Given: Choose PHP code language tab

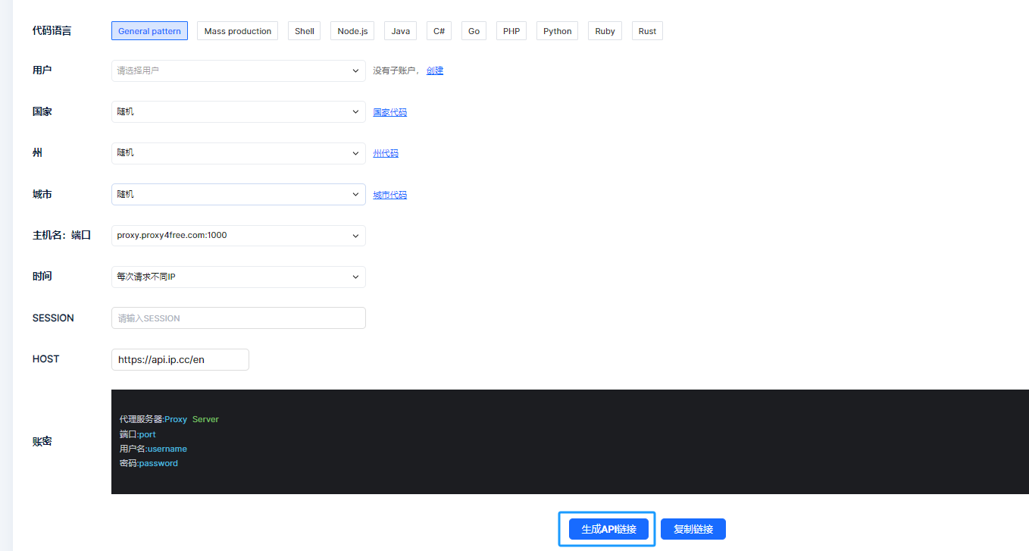Looking at the screenshot, I should [511, 31].
